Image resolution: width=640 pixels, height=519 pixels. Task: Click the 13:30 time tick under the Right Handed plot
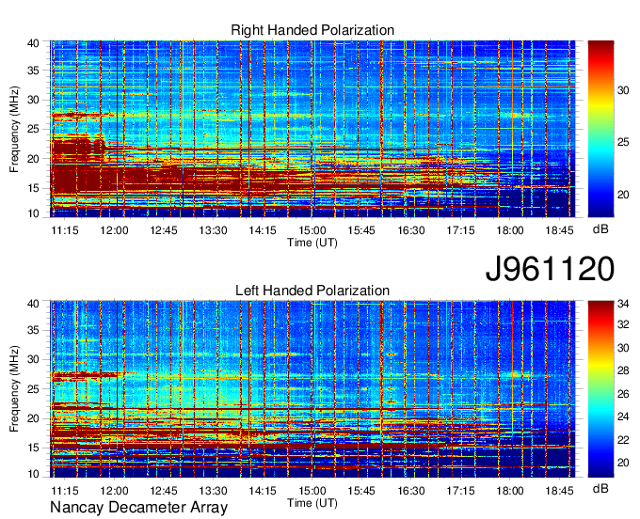coord(213,230)
